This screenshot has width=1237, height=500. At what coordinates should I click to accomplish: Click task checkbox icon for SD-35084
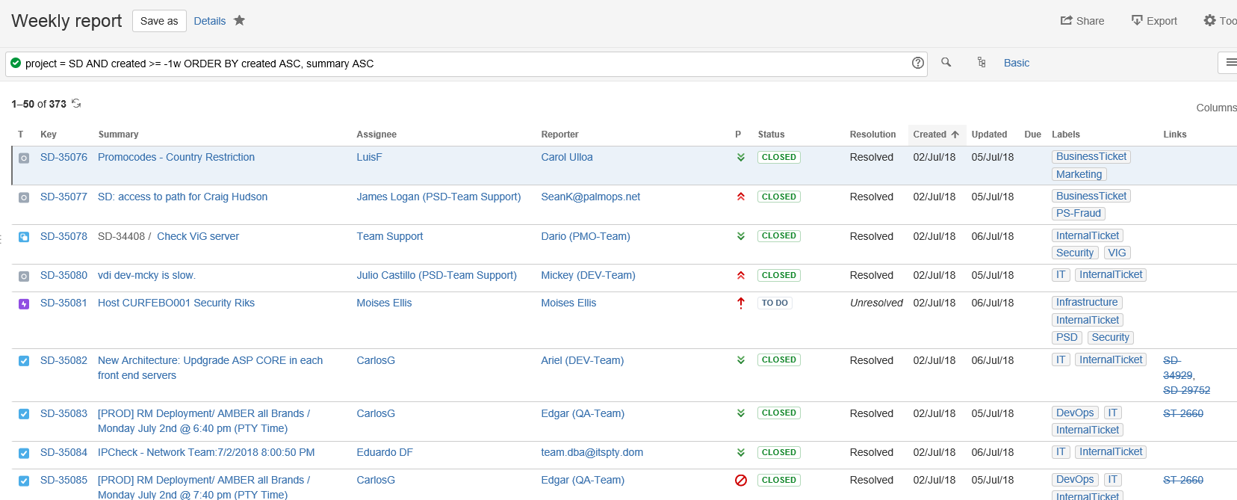pos(24,453)
